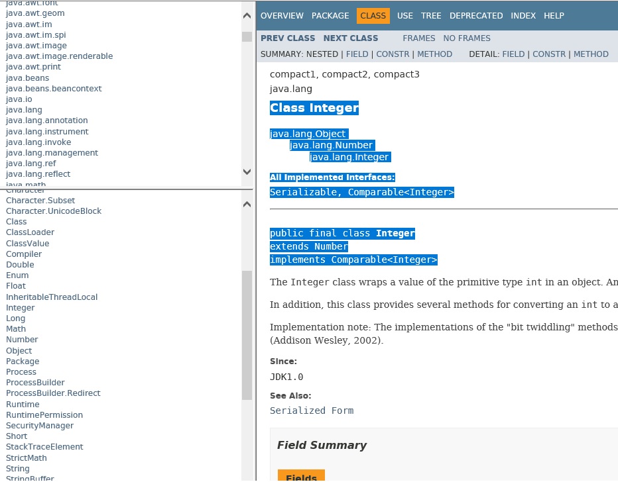Open the java.lang package in the packages list
Viewport: 618px width, 482px height.
coord(24,110)
